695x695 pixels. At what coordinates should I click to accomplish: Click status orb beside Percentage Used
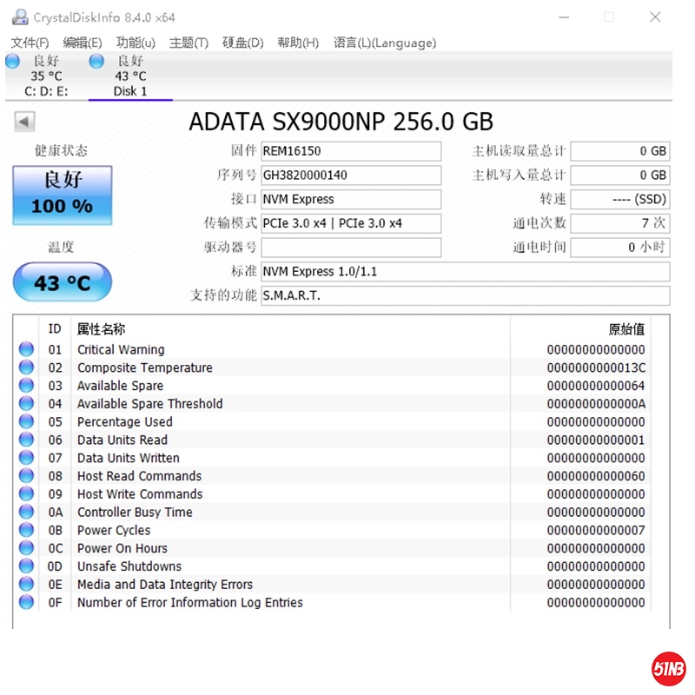(x=26, y=421)
